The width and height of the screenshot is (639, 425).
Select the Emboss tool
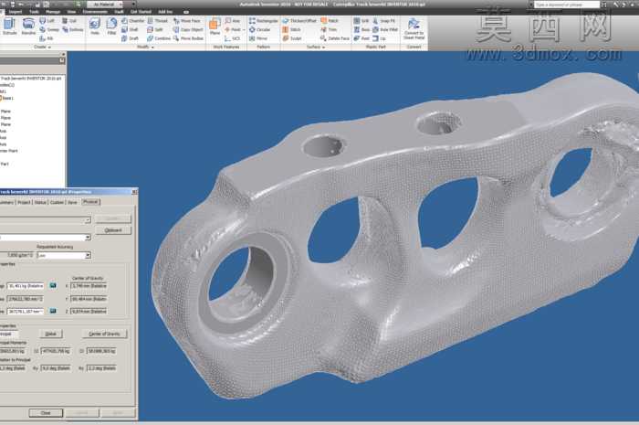point(73,30)
